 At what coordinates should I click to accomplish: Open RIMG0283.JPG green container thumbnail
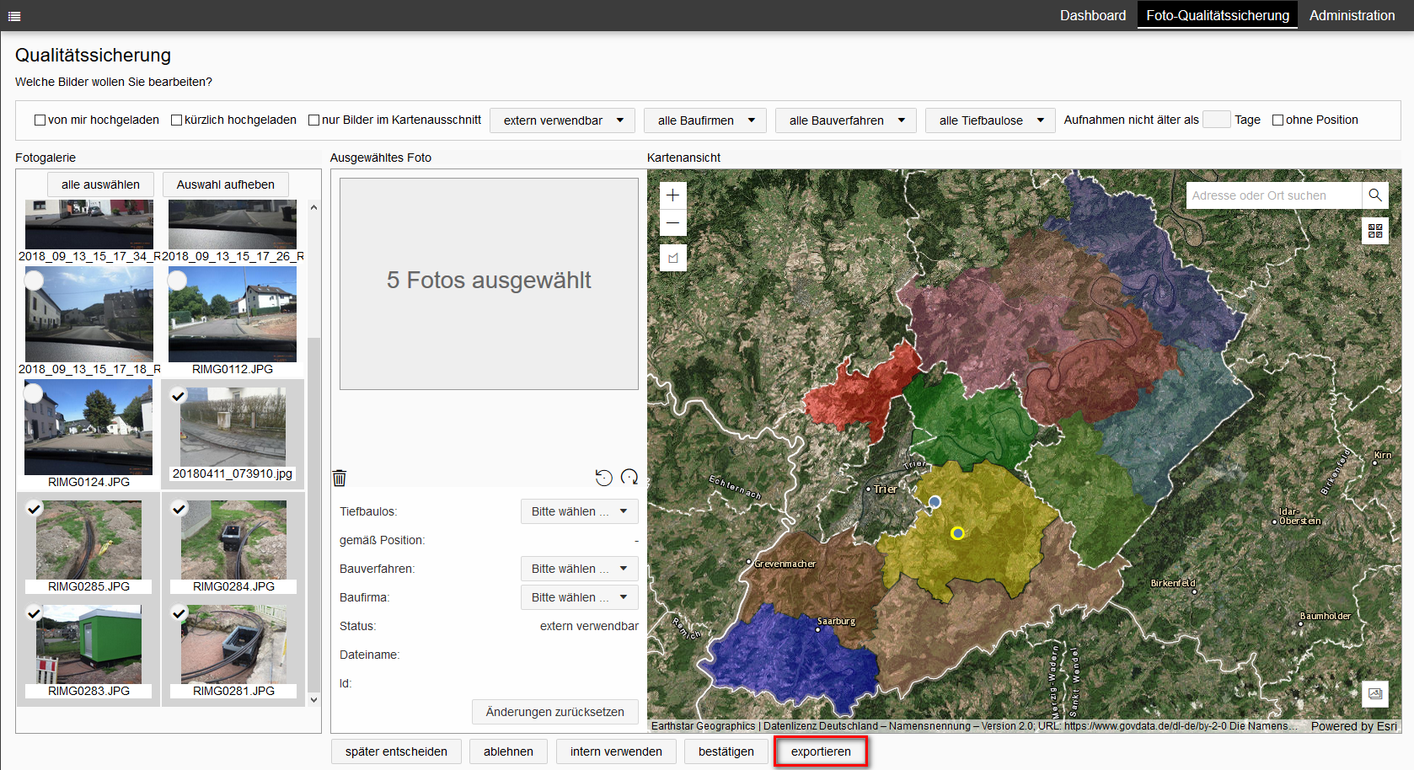click(x=89, y=644)
